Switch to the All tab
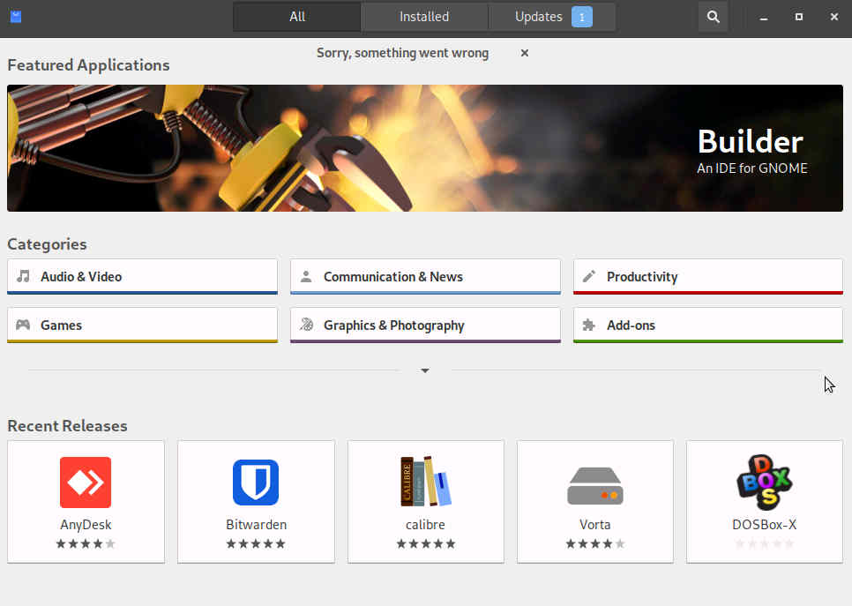 [x=296, y=17]
